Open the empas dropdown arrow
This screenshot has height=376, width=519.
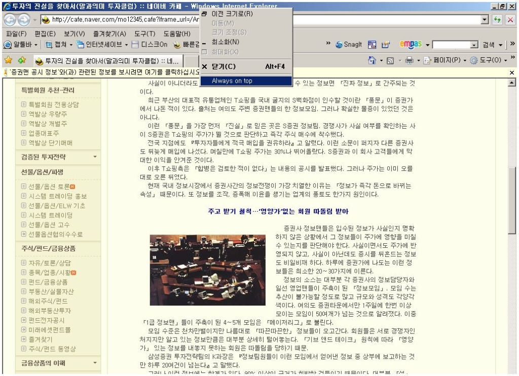point(427,45)
